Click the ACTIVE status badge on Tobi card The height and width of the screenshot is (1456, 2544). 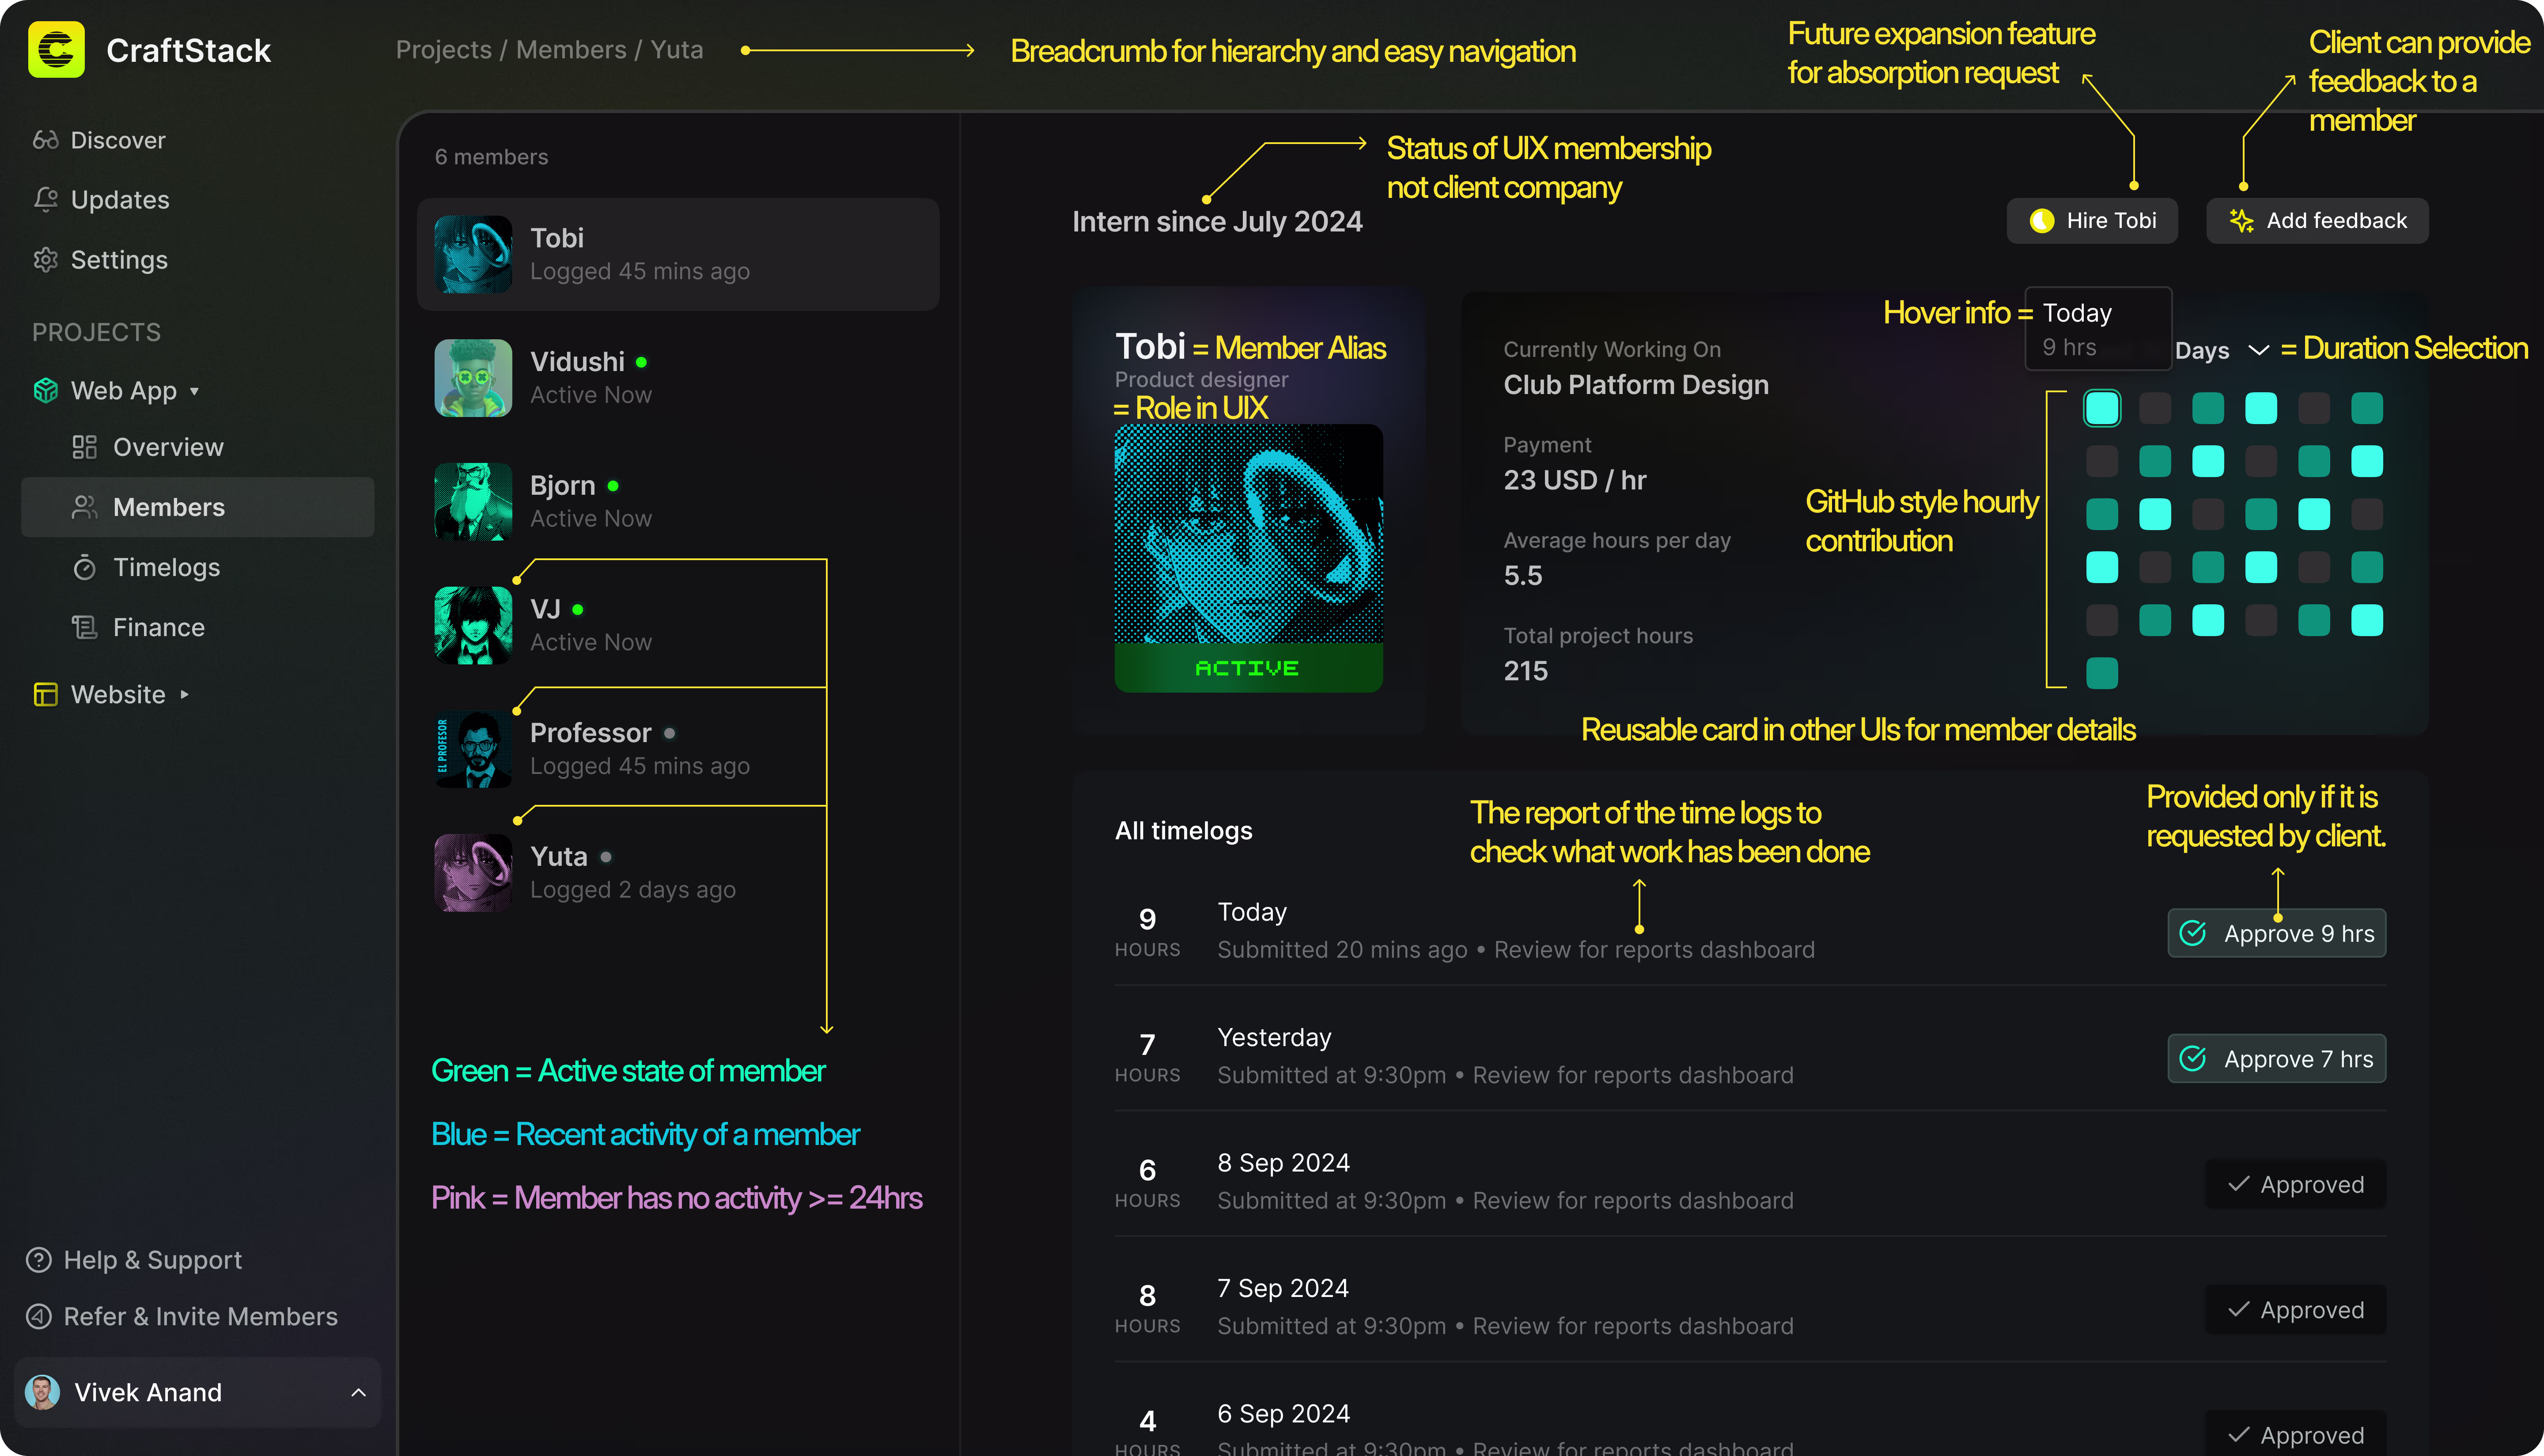click(1249, 668)
